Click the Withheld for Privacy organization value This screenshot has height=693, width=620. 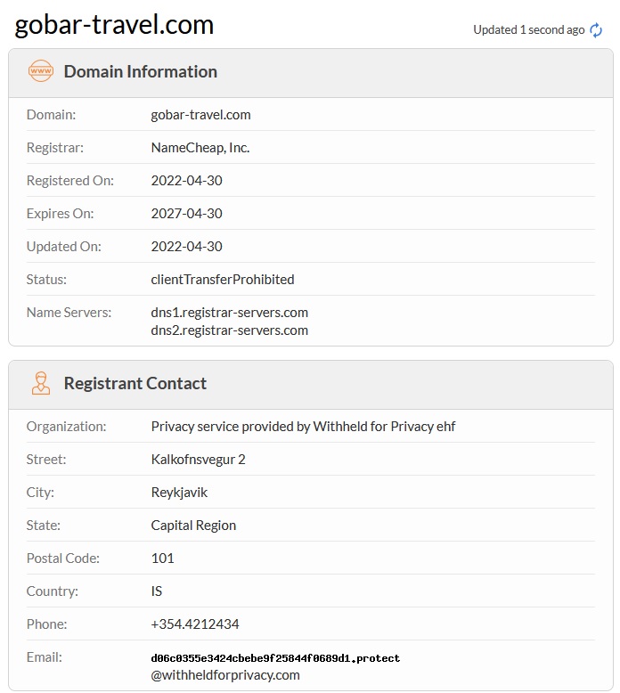tap(303, 427)
